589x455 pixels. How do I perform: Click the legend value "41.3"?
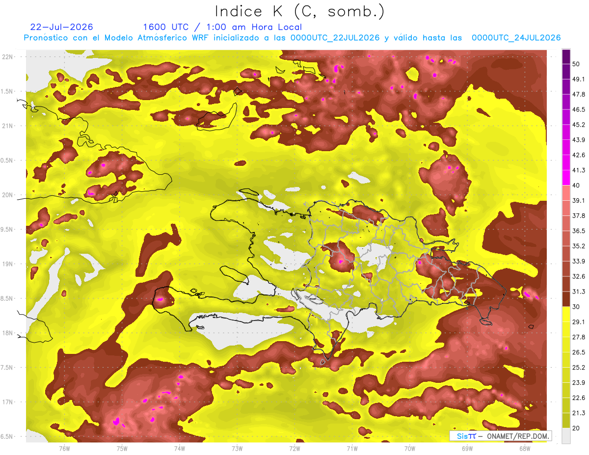click(x=578, y=170)
